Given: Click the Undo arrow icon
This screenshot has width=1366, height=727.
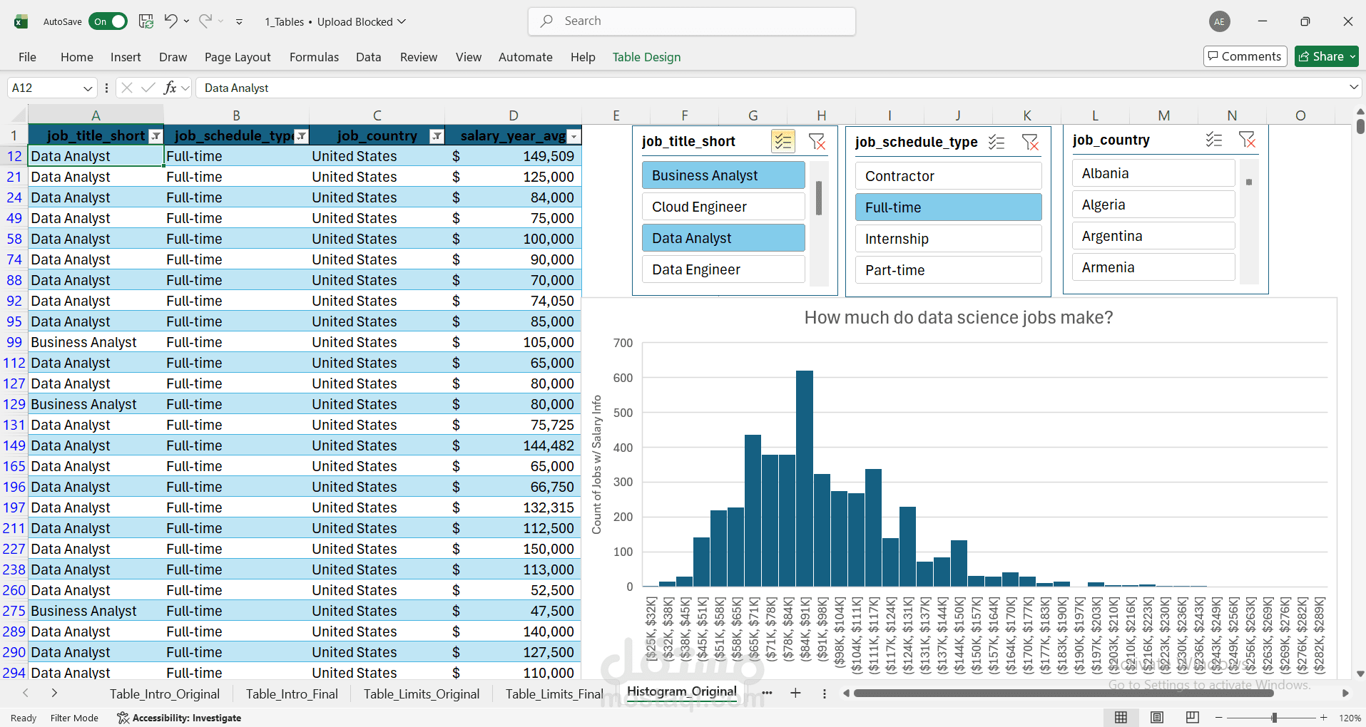Looking at the screenshot, I should [170, 21].
